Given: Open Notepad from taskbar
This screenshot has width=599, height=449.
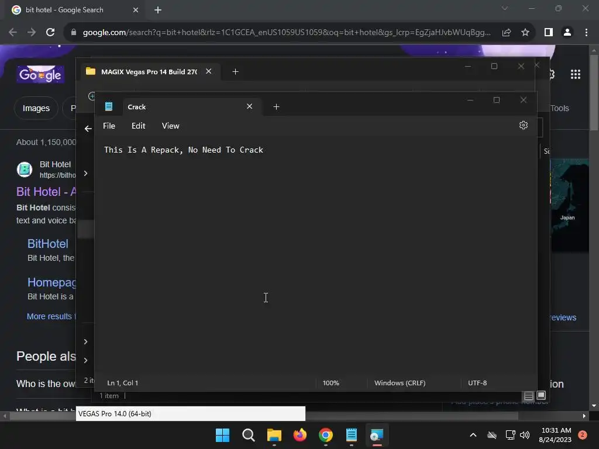Looking at the screenshot, I should tap(351, 435).
